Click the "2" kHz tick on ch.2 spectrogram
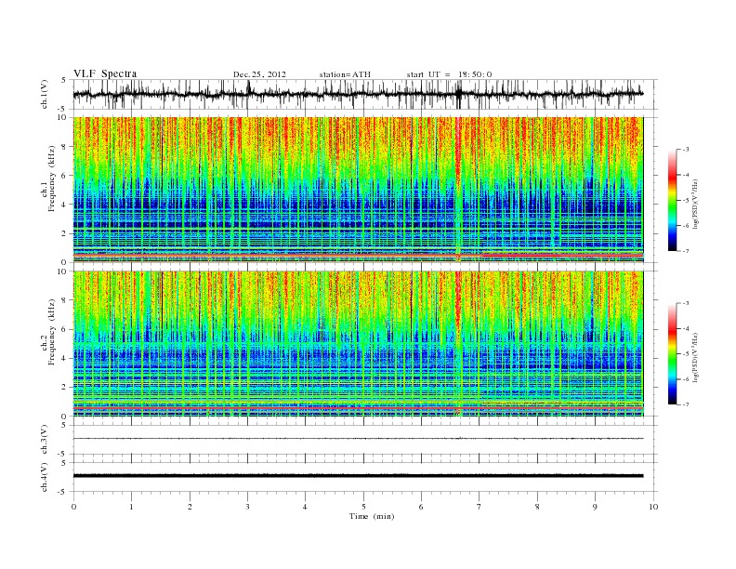 coord(65,388)
